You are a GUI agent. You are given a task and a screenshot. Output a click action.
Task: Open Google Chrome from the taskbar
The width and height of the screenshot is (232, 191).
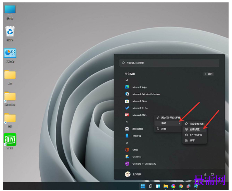pos(181,186)
